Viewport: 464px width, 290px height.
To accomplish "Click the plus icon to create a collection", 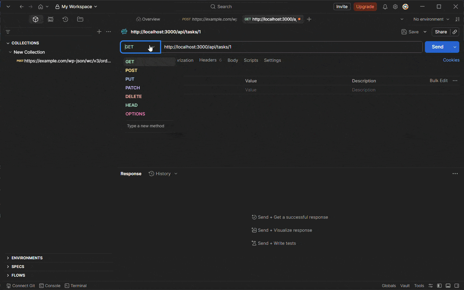I will pyautogui.click(x=99, y=32).
